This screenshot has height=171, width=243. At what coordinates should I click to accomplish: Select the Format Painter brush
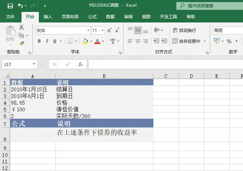click(22, 43)
